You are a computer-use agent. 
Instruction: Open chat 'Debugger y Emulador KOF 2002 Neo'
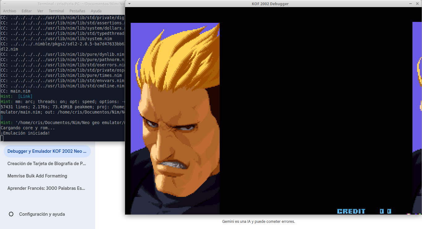coord(47,151)
